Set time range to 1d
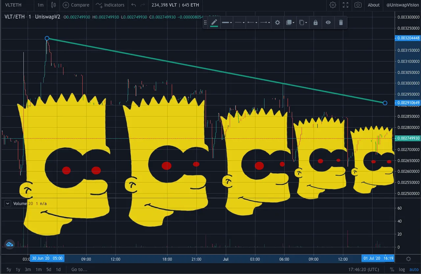421x274 pixels. [58, 269]
